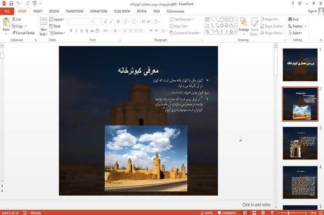
Task: Collapse the ribbon arrow
Action: 320,40
